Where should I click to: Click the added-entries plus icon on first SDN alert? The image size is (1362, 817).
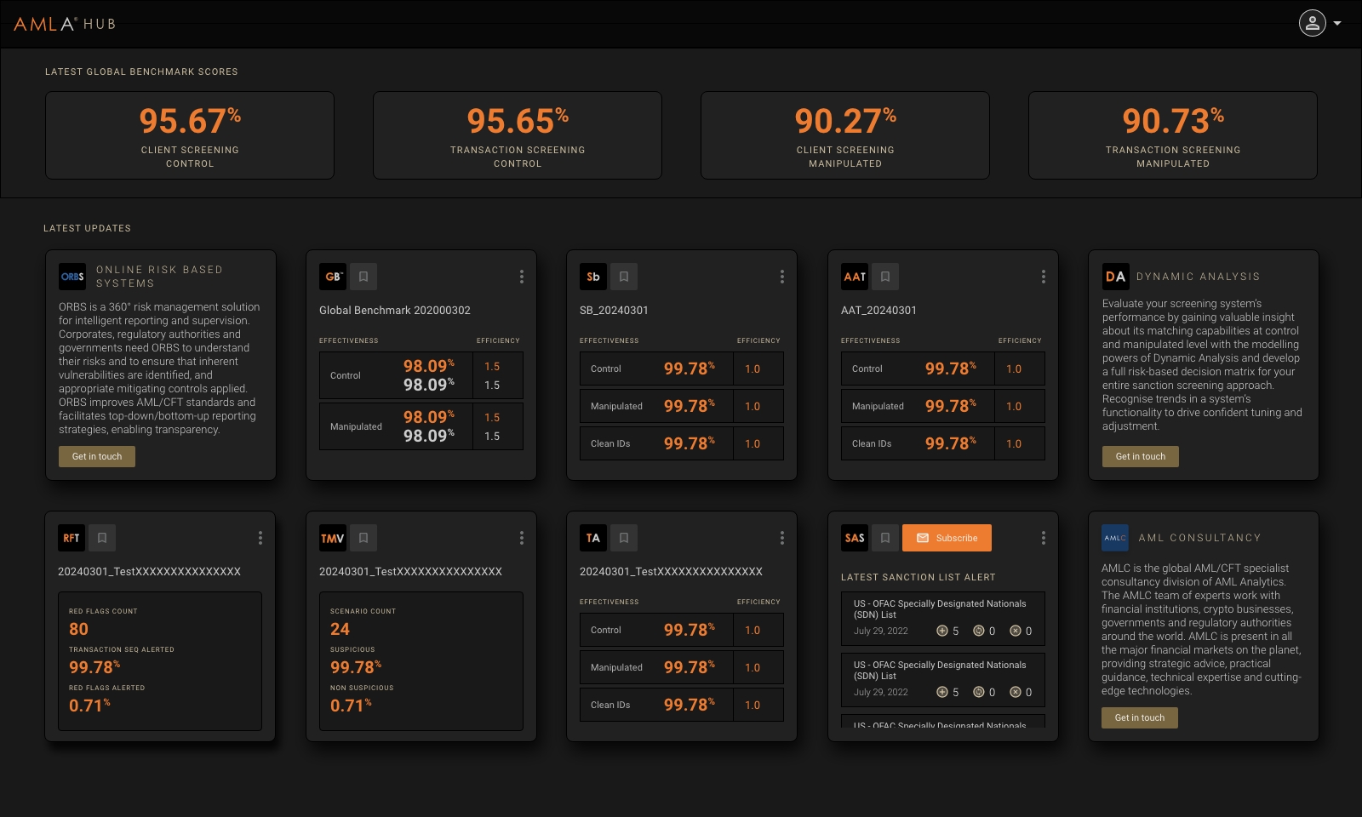pyautogui.click(x=941, y=631)
